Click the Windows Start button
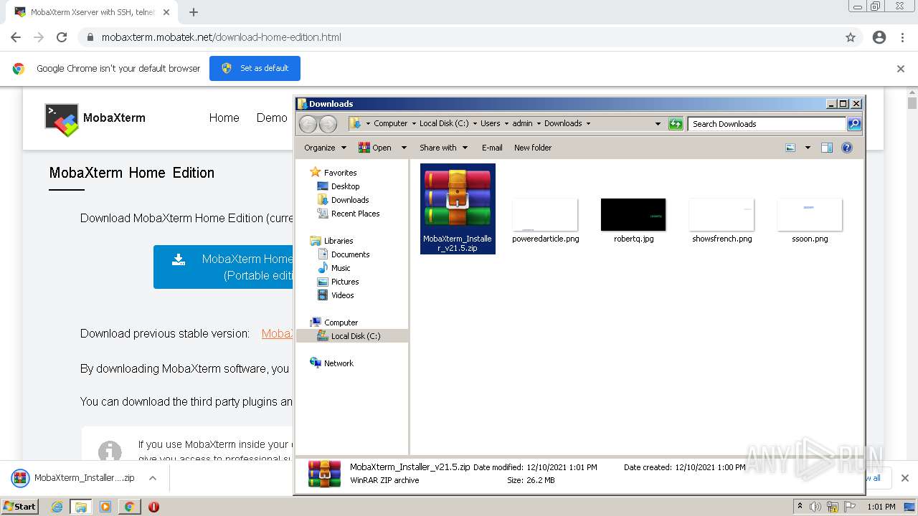Viewport: 918px width, 516px height. (20, 506)
